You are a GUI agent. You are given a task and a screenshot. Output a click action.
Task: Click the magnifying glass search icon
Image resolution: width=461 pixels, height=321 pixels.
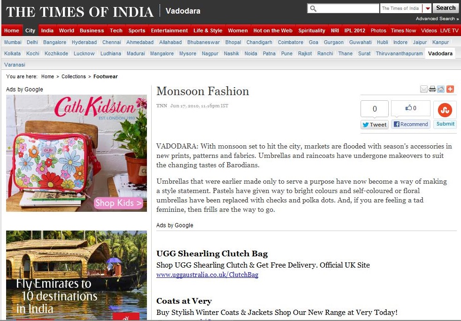coord(314,8)
